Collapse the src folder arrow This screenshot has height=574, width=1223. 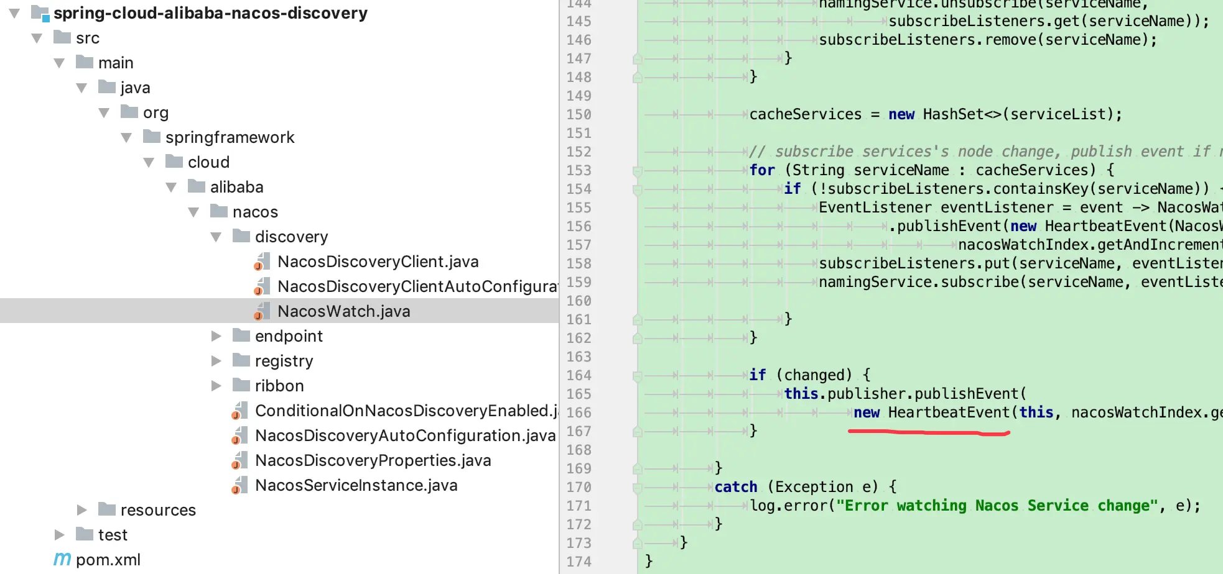[37, 38]
